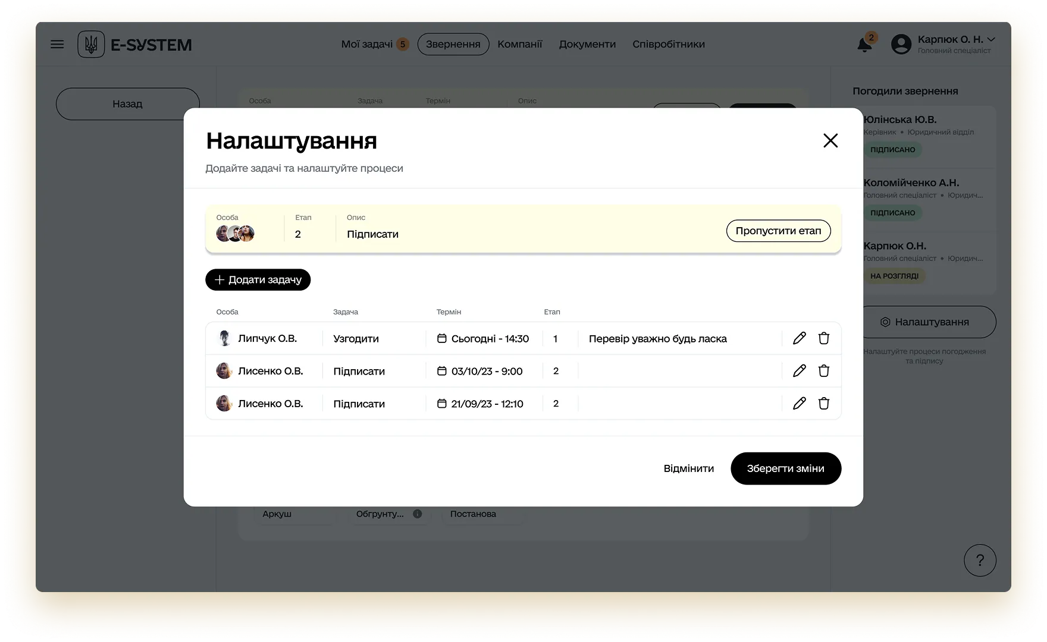Click ПІДПИСАНО badge under Коломійченко А.Н.

pyautogui.click(x=892, y=213)
